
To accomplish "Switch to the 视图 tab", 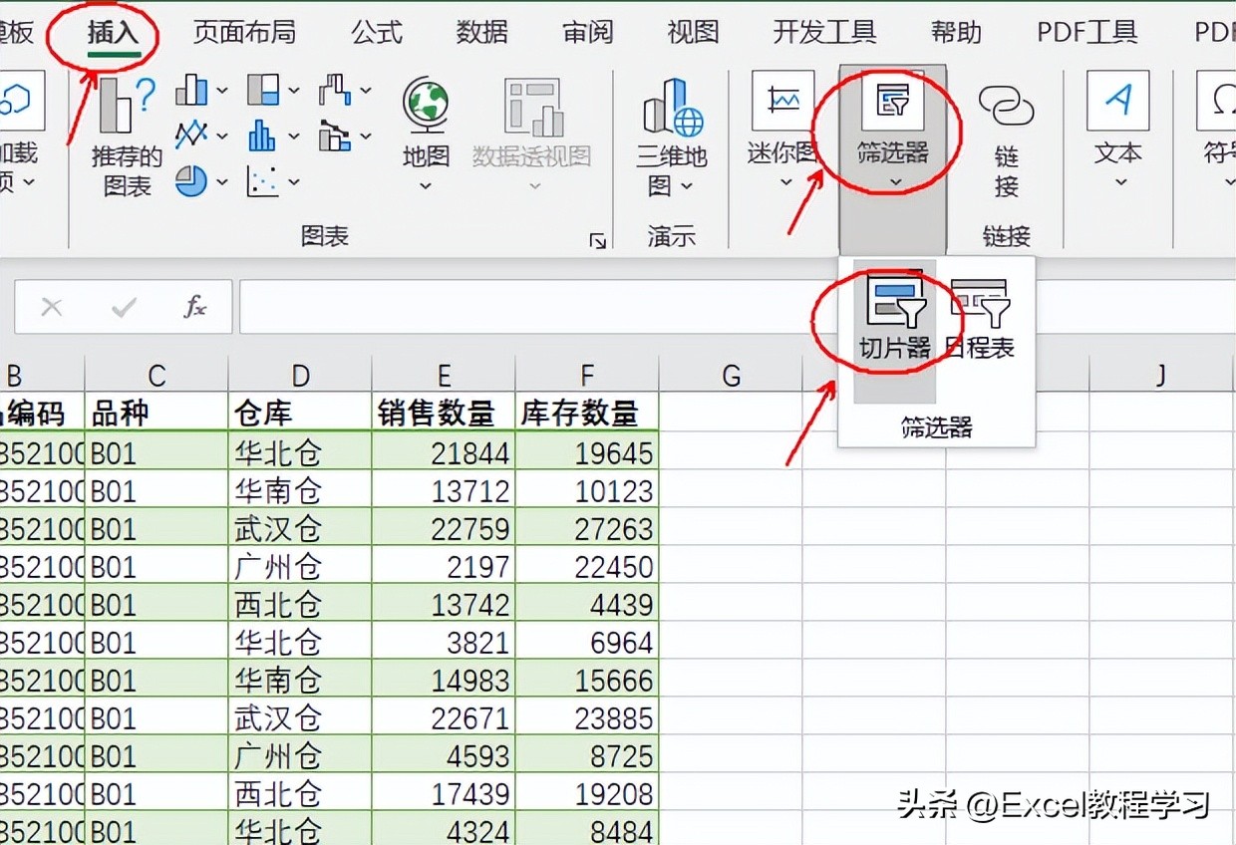I will [694, 32].
